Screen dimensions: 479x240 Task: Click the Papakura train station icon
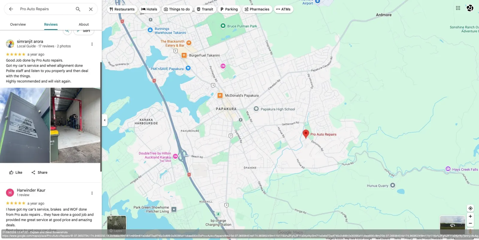(240, 120)
